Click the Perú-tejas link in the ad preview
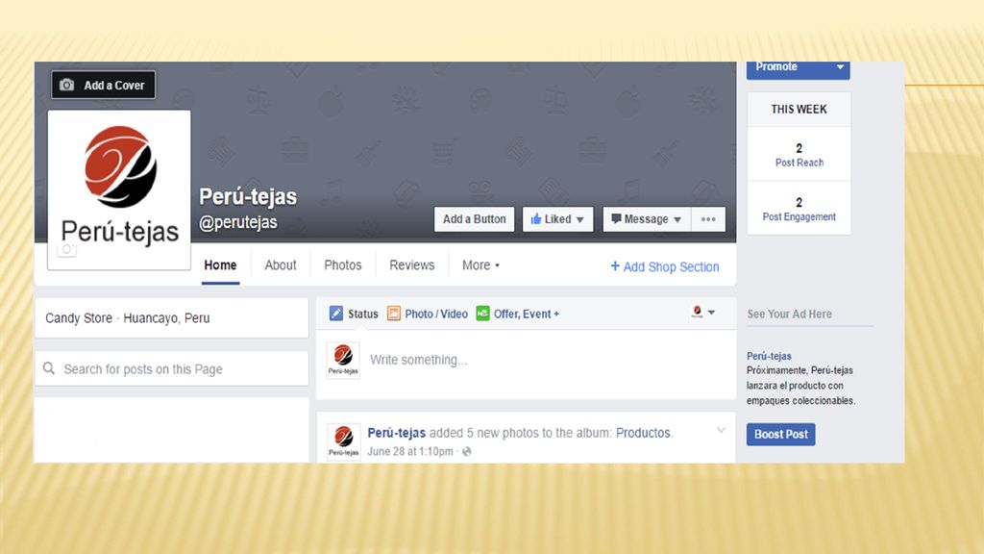Viewport: 984px width, 554px height. coord(769,356)
